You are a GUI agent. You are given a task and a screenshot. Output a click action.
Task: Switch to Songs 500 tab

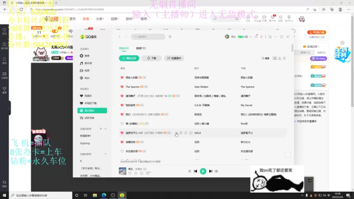(x=124, y=48)
